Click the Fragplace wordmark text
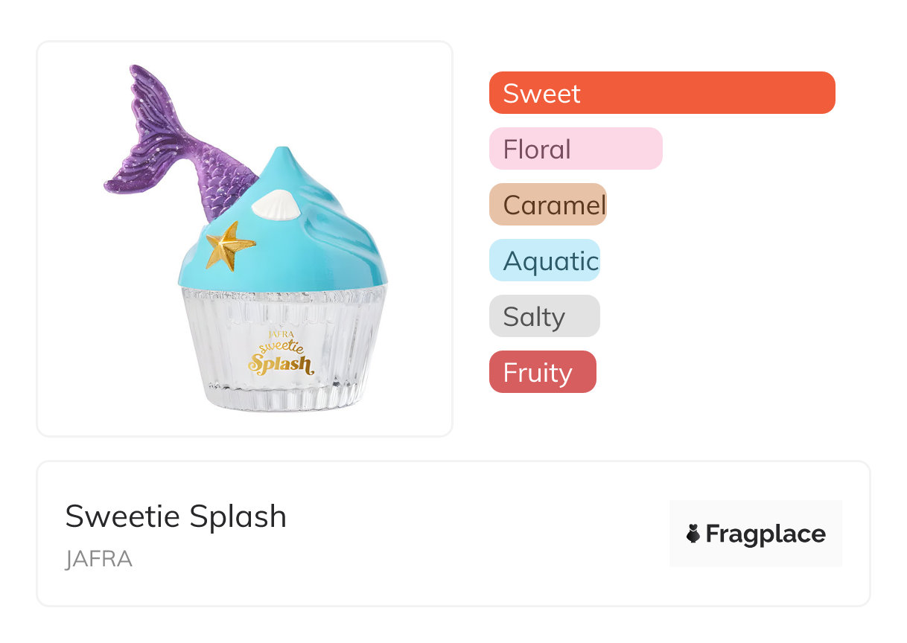The image size is (907, 643). [x=766, y=534]
